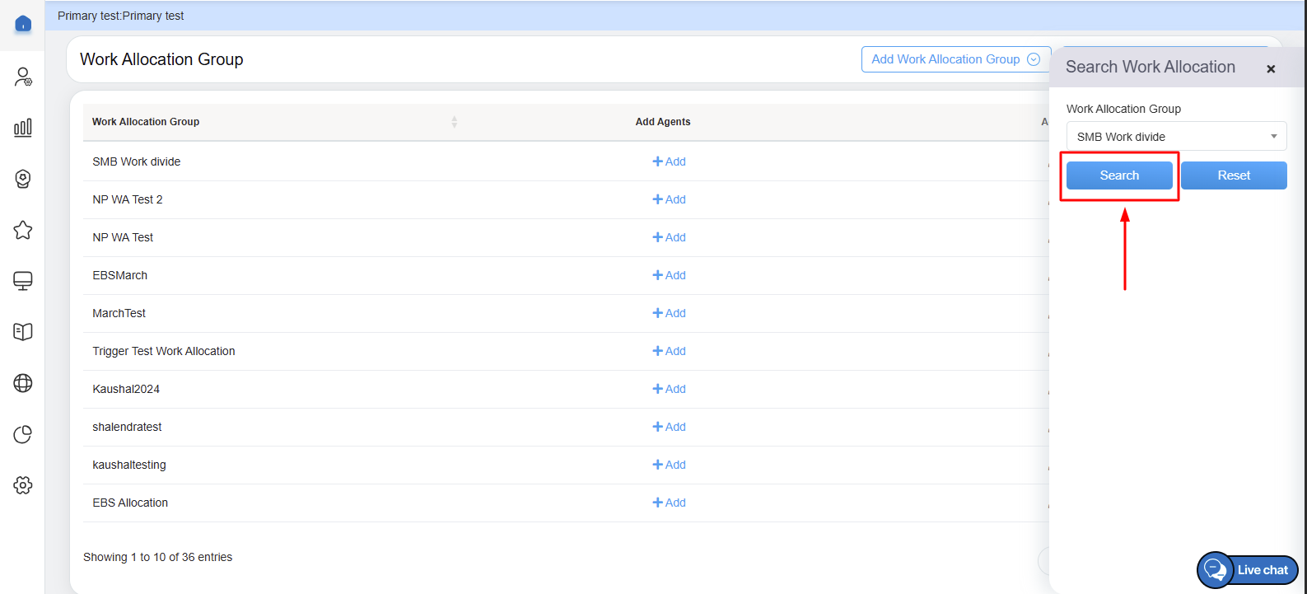
Task: Add agents to Trigger Test Work Allocation
Action: 669,351
